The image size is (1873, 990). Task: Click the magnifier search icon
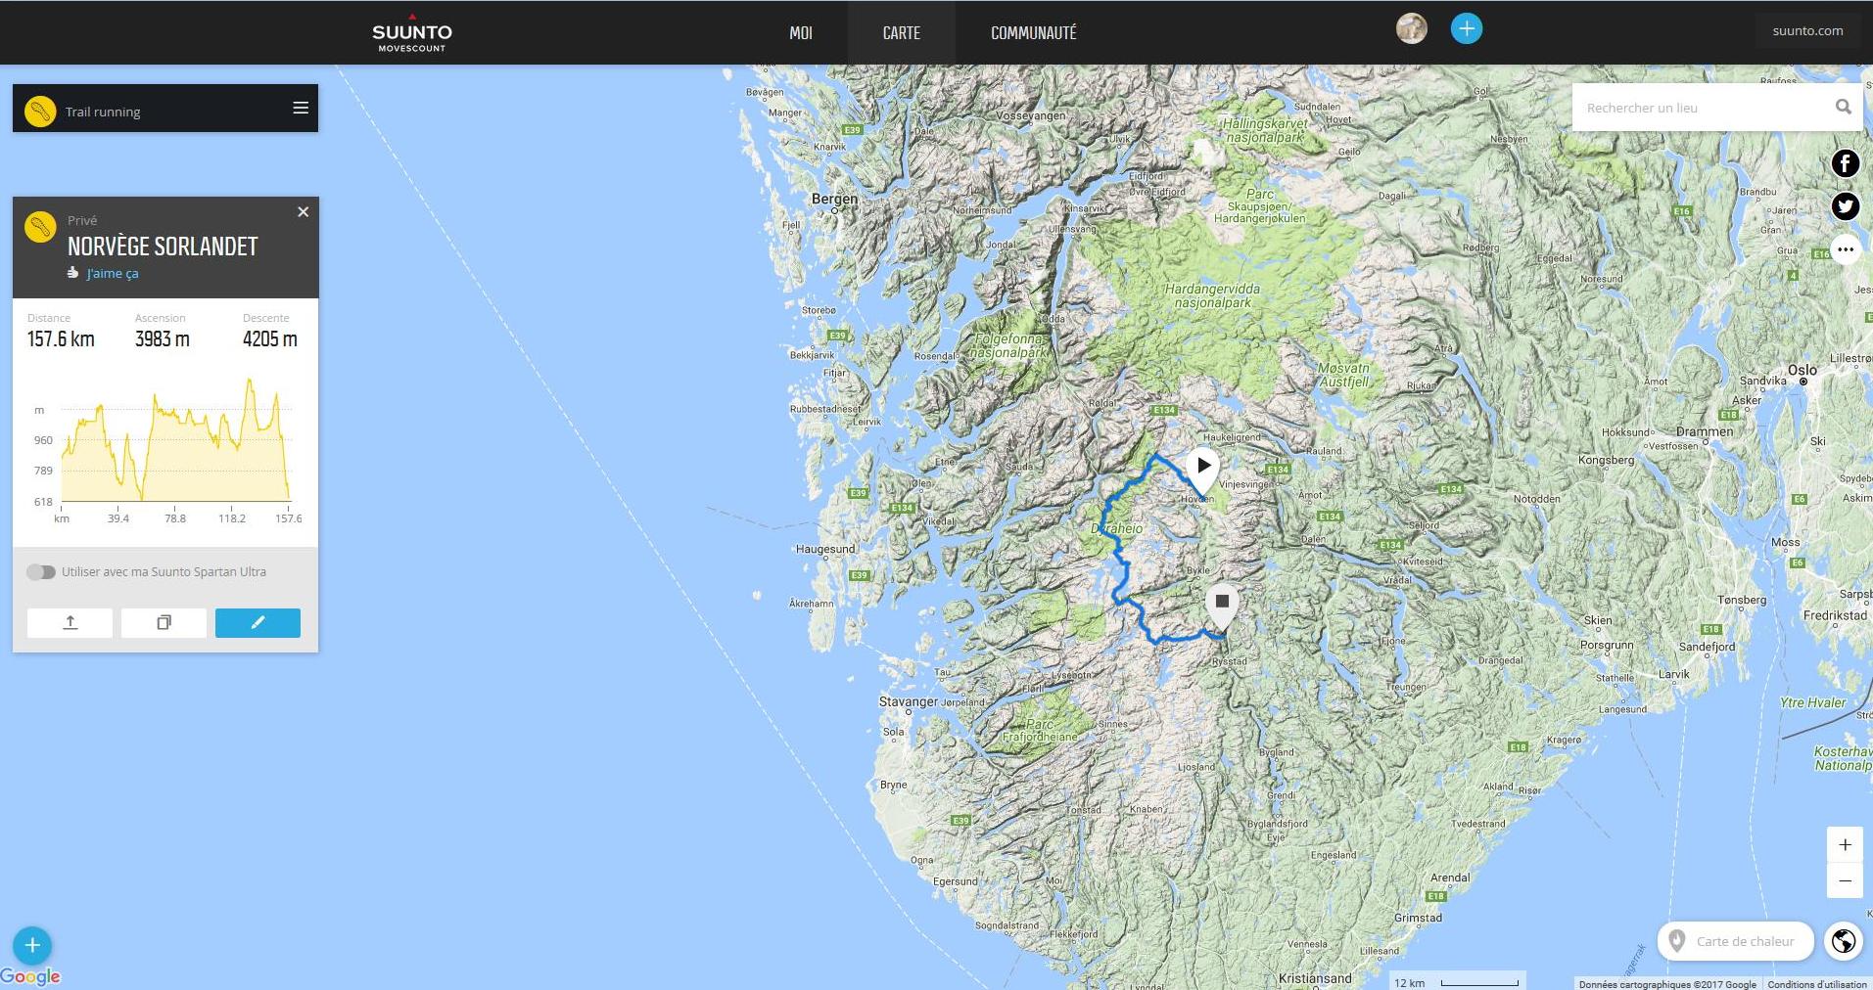1843,108
